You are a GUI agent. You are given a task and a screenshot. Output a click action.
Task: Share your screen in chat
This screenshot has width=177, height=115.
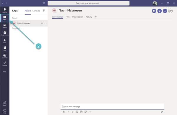(165, 11)
